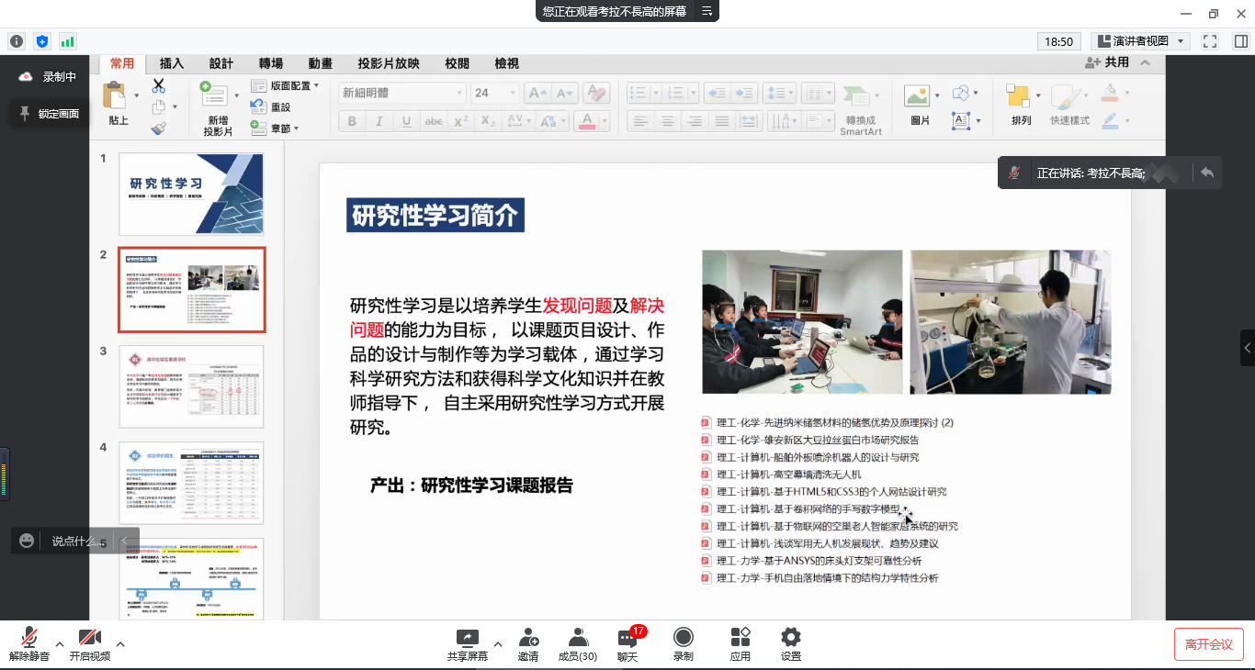
Task: Click the emoji smiley icon in chat box
Action: tap(27, 541)
